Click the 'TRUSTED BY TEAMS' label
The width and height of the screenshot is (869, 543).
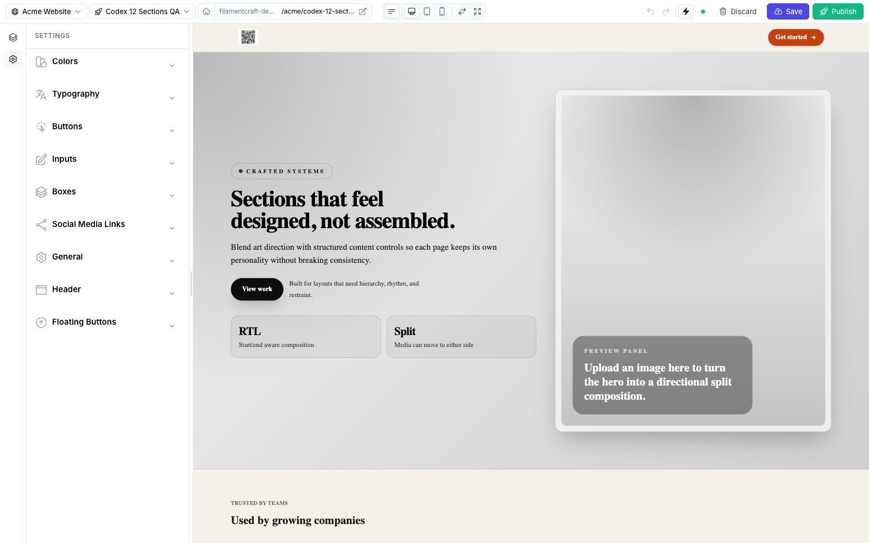coord(259,503)
